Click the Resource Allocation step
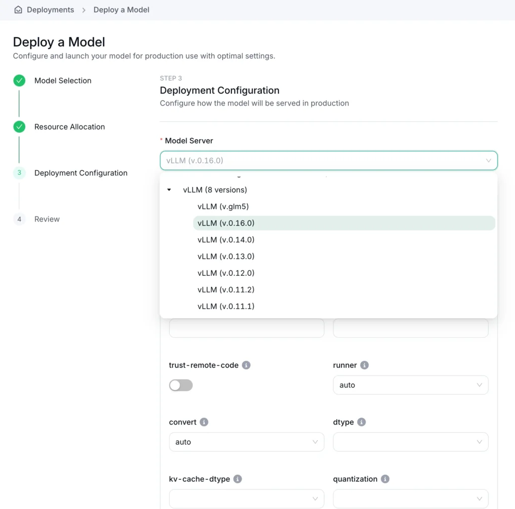The width and height of the screenshot is (515, 509). pyautogui.click(x=69, y=127)
